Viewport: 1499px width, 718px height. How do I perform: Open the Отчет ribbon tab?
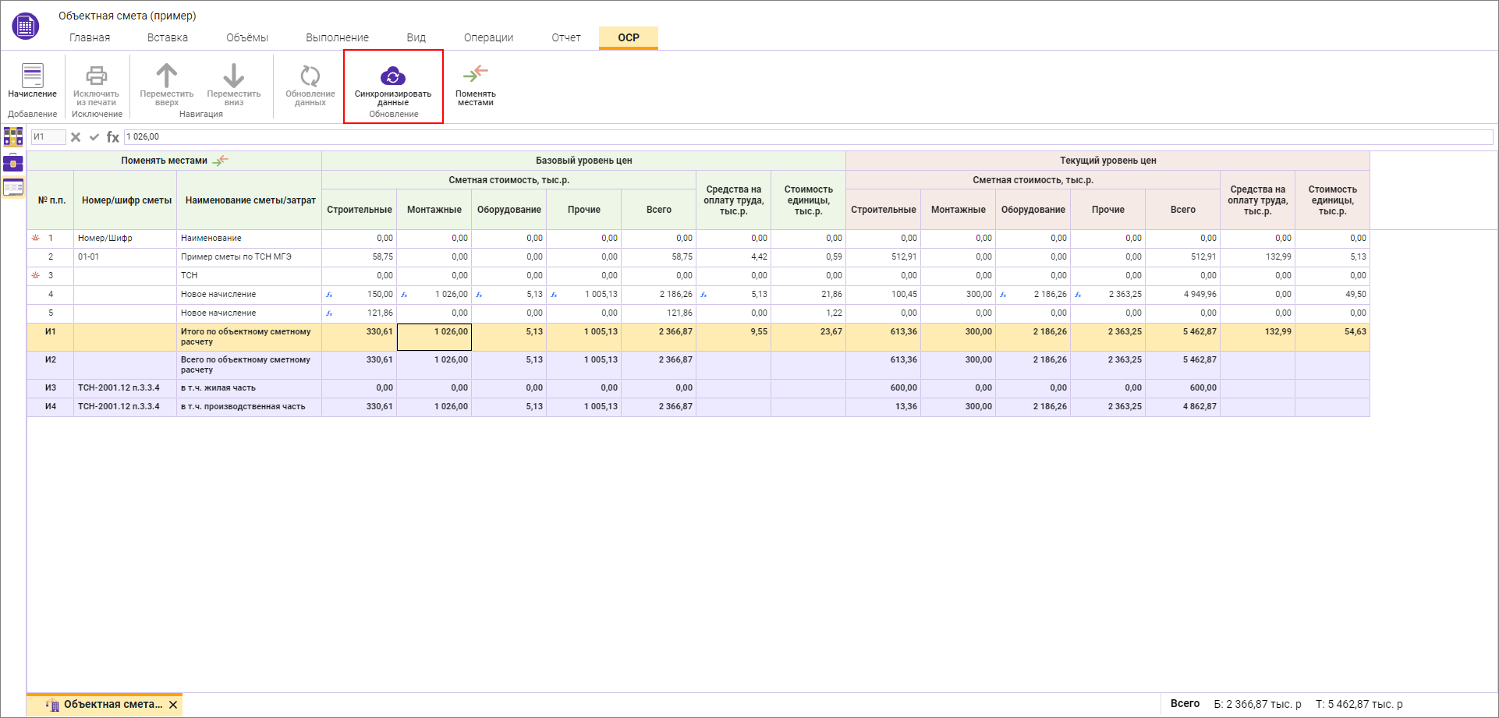(x=566, y=37)
